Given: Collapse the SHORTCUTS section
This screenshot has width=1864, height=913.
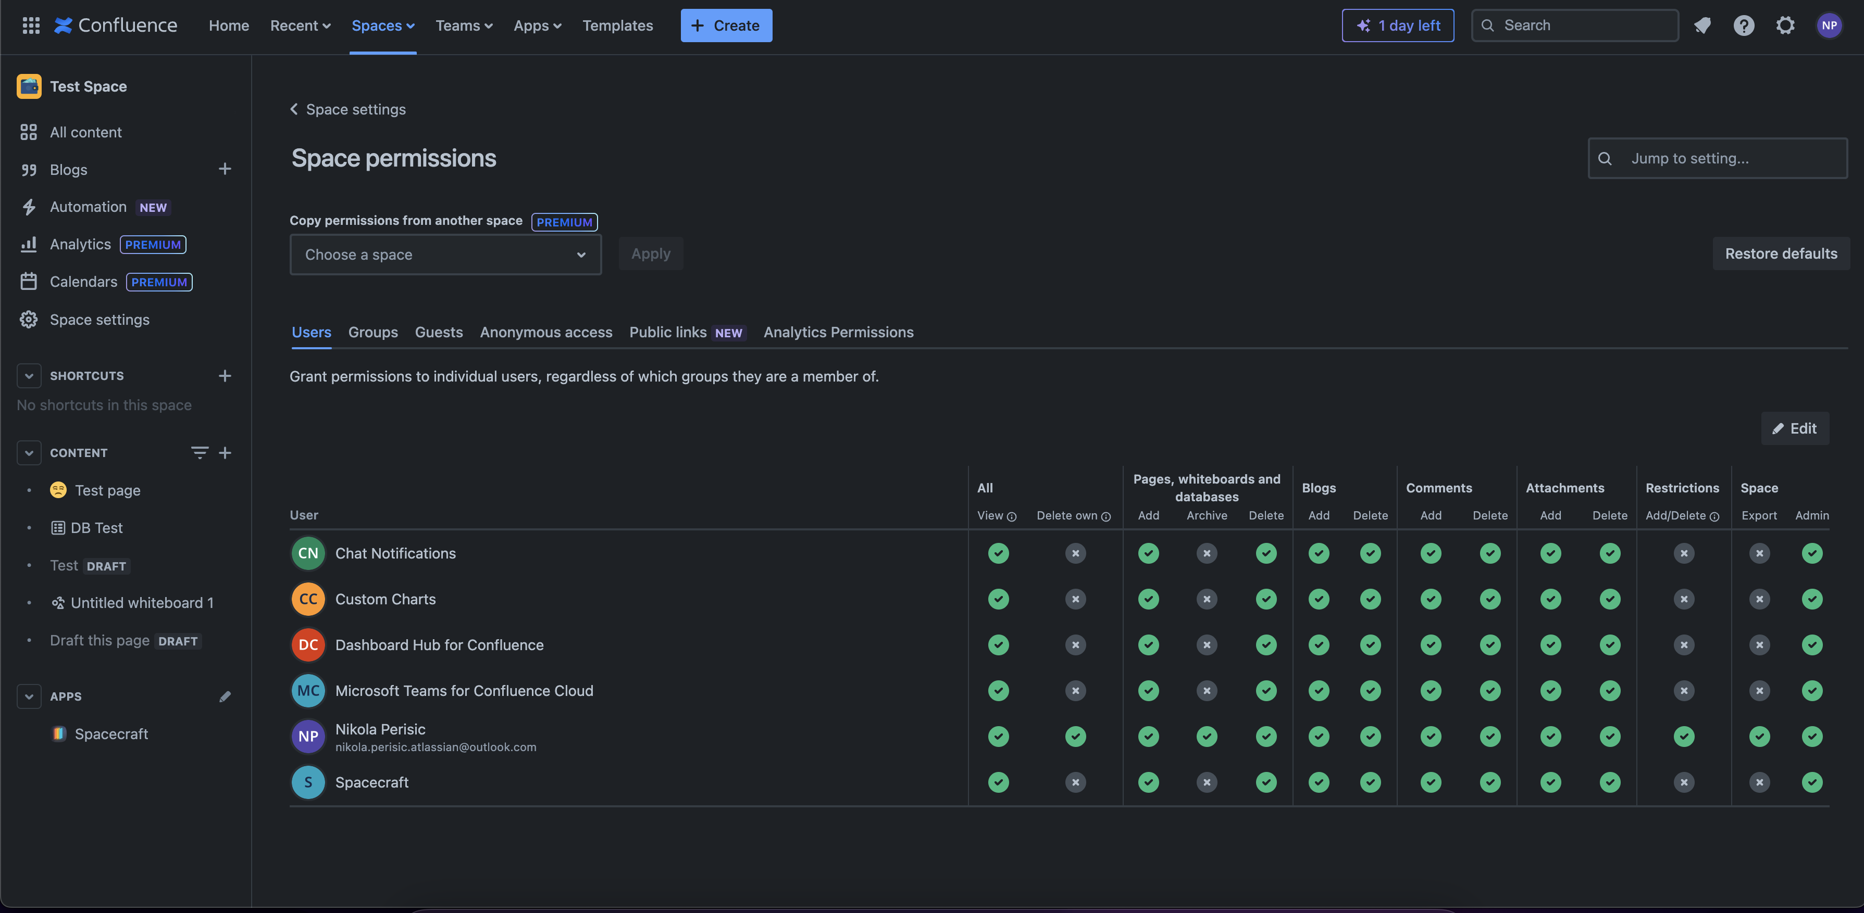Looking at the screenshot, I should 29,375.
